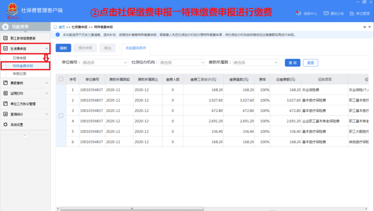Click the 功能菜单 header icon

click(6, 26)
